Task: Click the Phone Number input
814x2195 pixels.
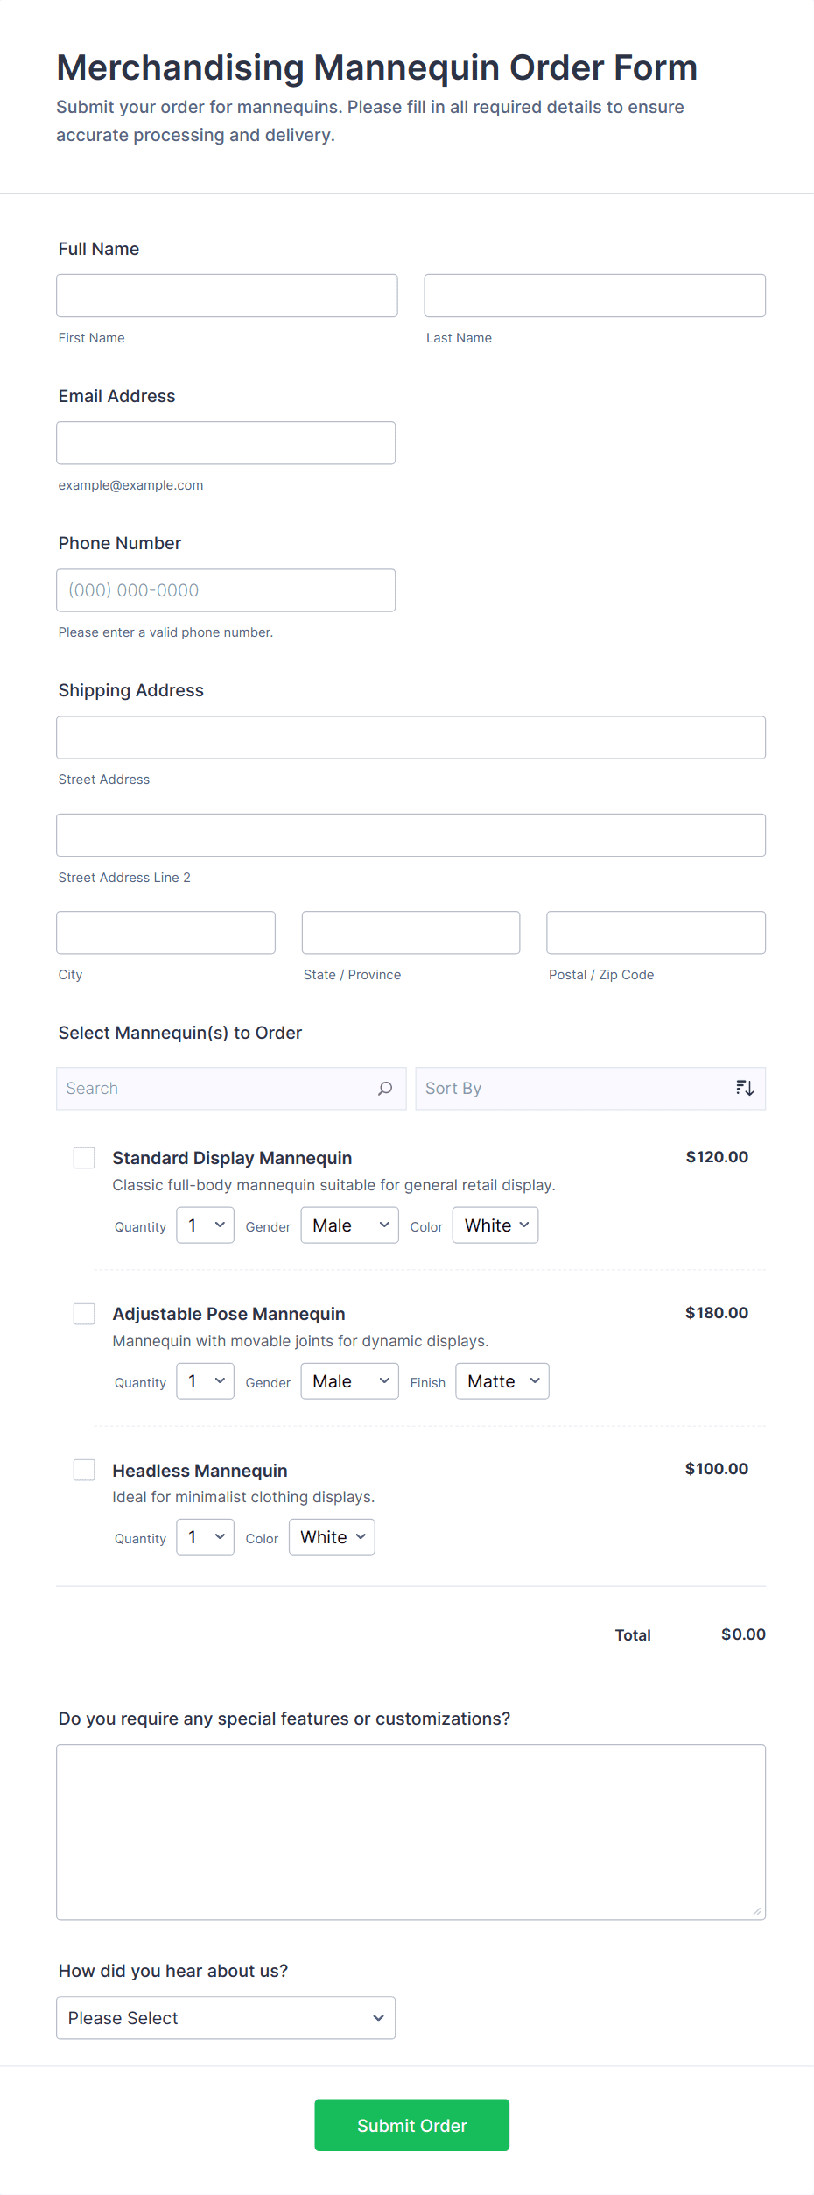Action: tap(226, 589)
